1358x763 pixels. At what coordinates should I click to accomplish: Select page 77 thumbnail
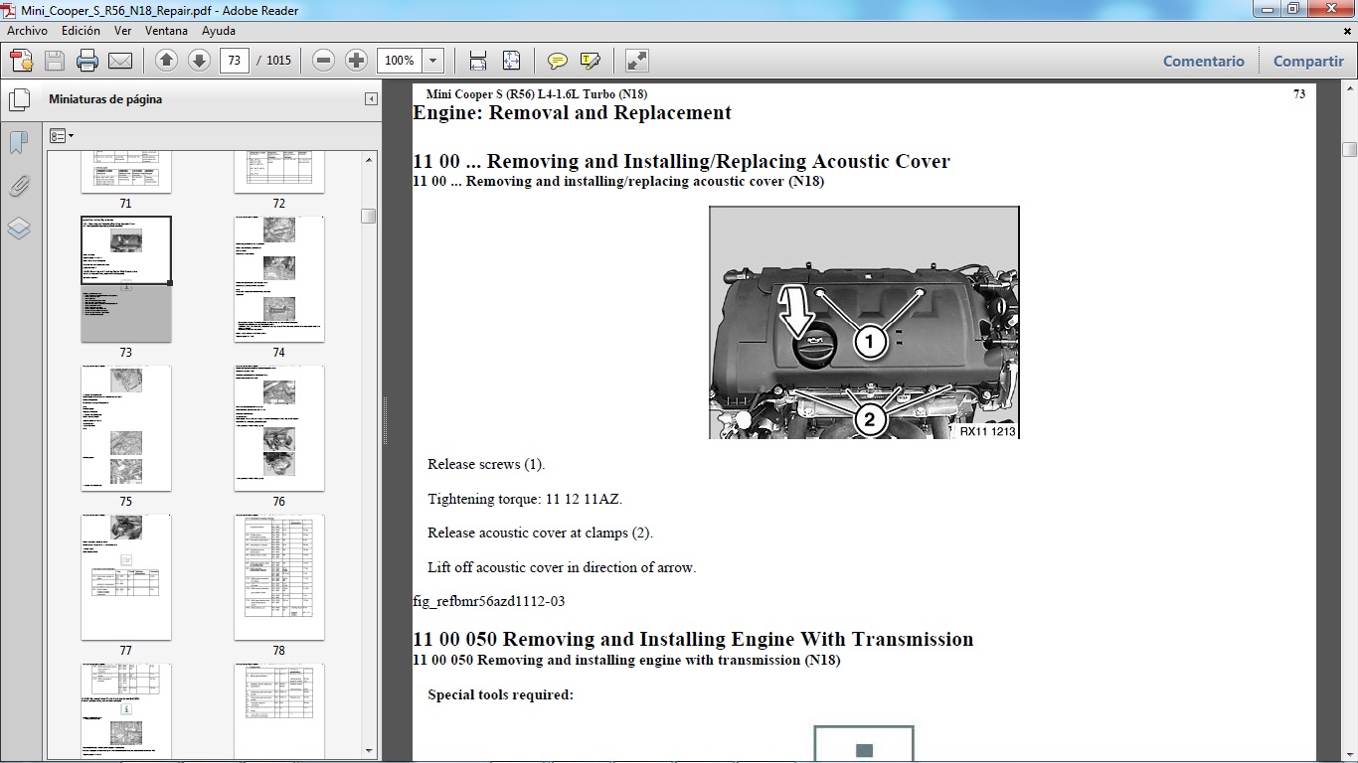click(126, 577)
